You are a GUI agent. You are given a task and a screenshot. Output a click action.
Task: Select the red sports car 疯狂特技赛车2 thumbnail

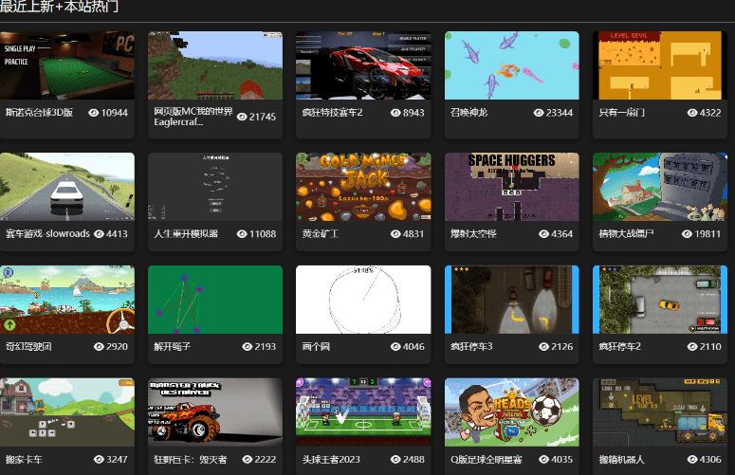[363, 65]
